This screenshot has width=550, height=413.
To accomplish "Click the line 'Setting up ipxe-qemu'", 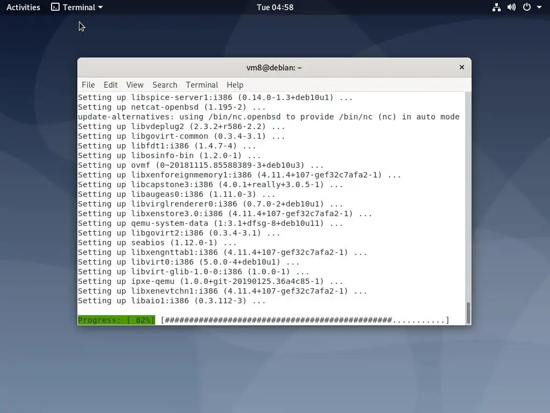I will tap(210, 281).
